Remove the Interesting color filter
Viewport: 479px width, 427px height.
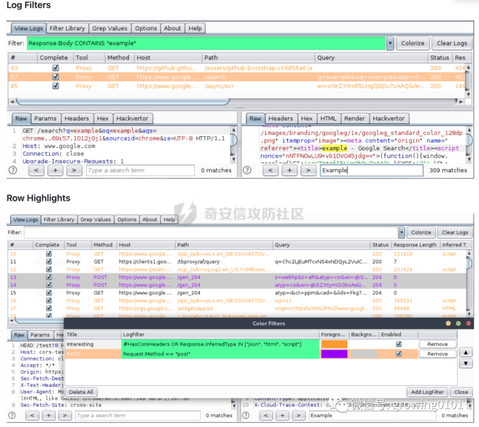(x=437, y=344)
